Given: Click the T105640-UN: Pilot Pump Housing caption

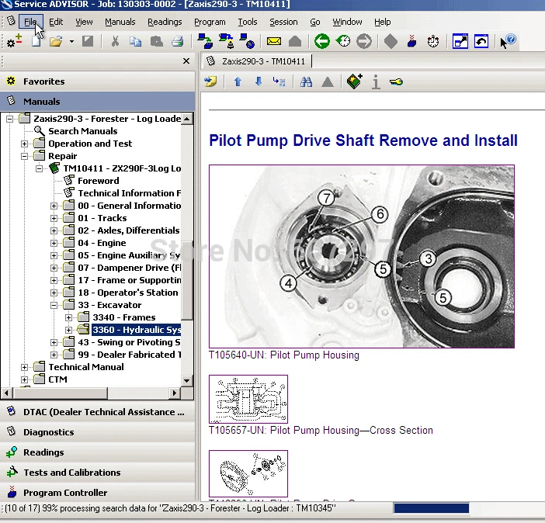Looking at the screenshot, I should [283, 355].
